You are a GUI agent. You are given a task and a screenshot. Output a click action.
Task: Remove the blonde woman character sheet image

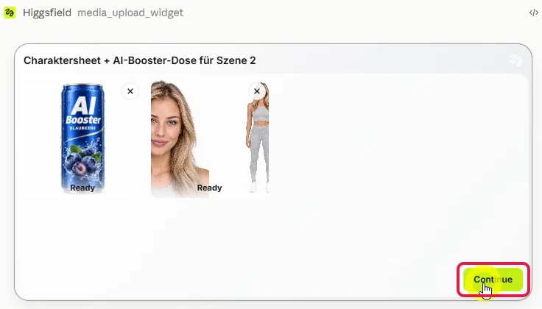257,91
